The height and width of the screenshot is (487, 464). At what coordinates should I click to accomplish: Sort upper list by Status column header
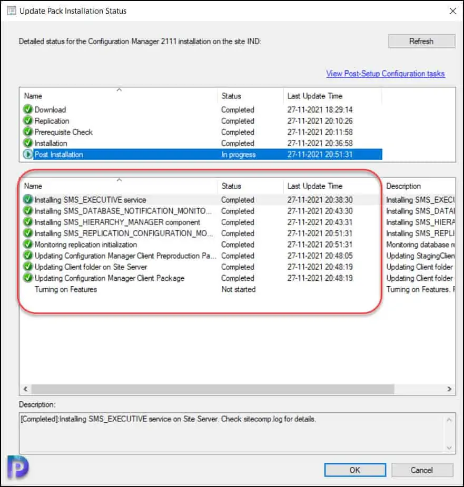tap(250, 96)
